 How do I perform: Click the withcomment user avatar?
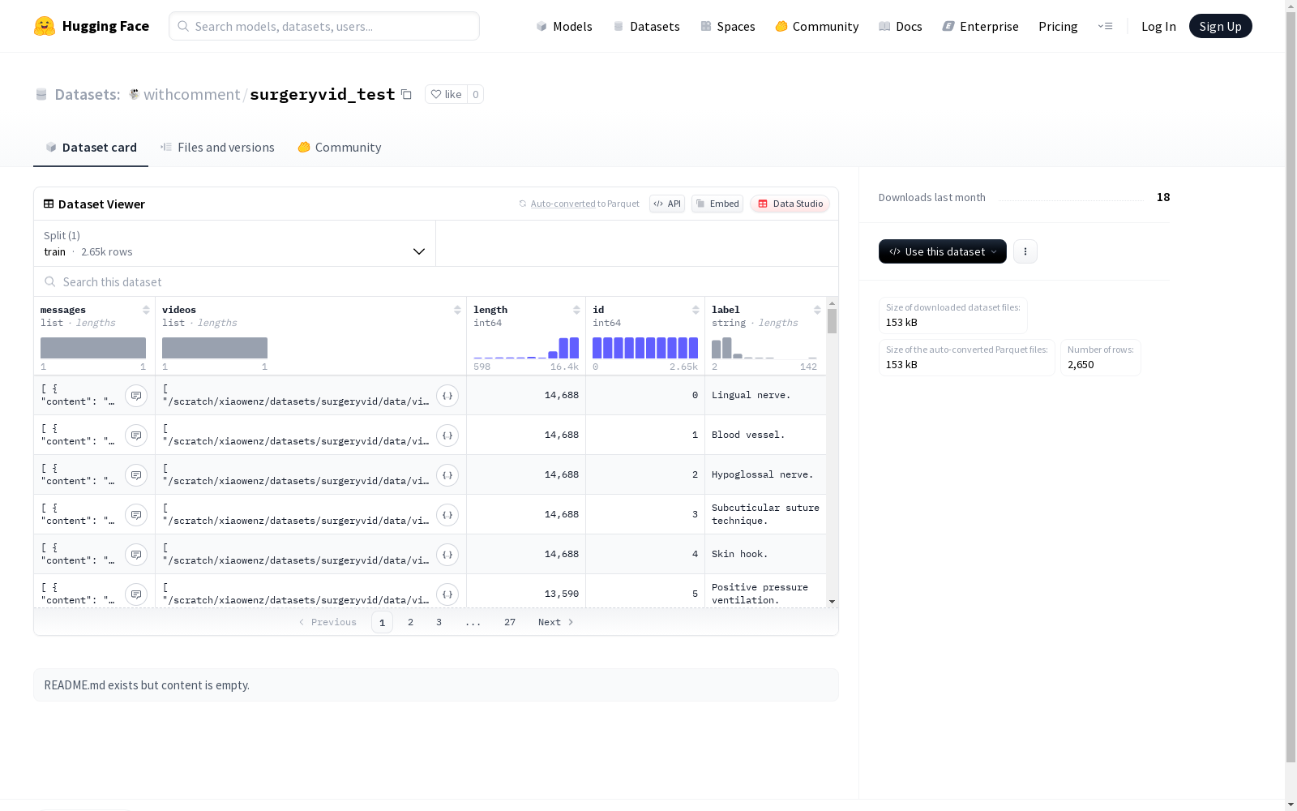click(x=135, y=95)
